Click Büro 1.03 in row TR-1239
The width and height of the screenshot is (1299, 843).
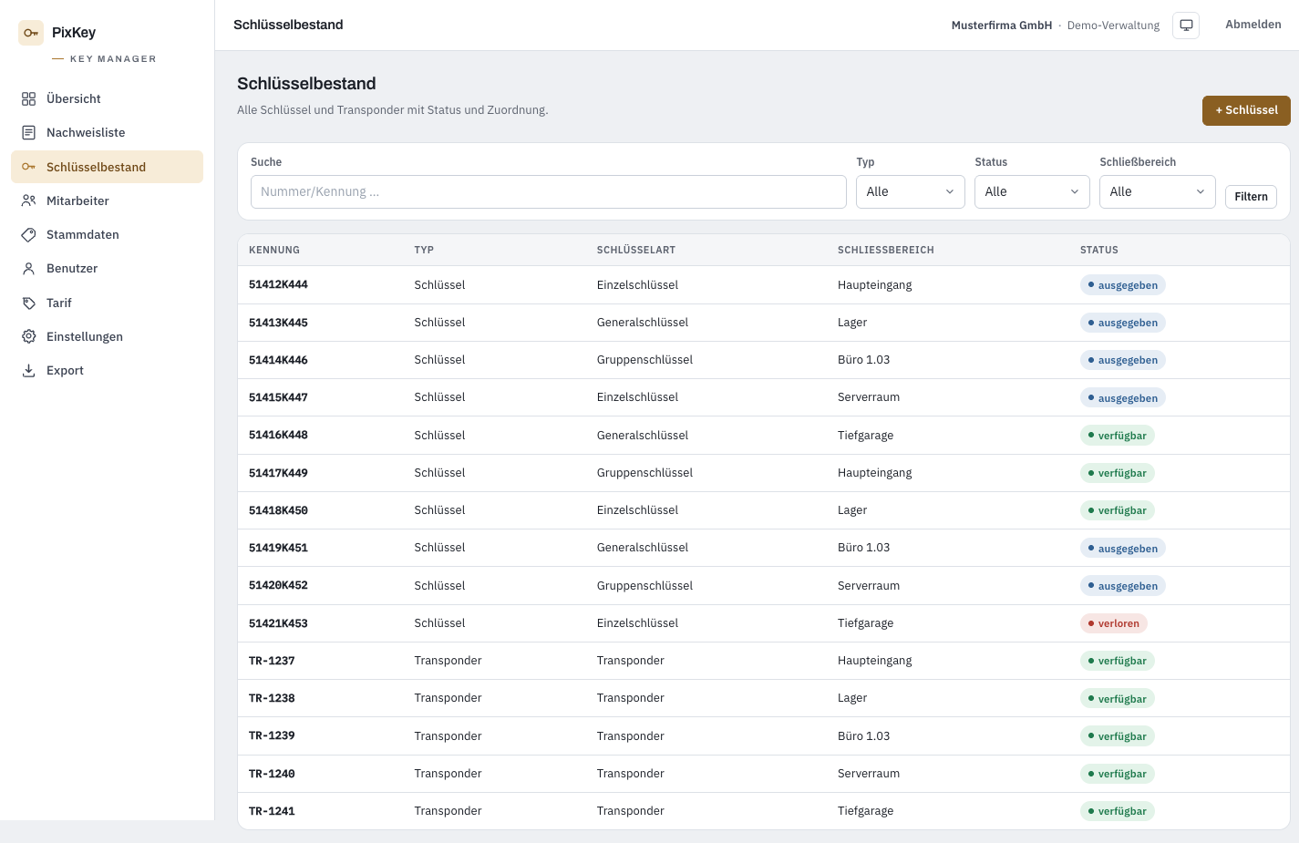tap(863, 735)
